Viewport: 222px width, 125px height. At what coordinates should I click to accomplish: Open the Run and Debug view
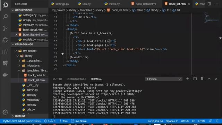click(x=5, y=40)
